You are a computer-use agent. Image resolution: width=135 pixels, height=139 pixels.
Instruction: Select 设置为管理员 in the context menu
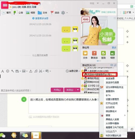pyautogui.click(x=112, y=99)
